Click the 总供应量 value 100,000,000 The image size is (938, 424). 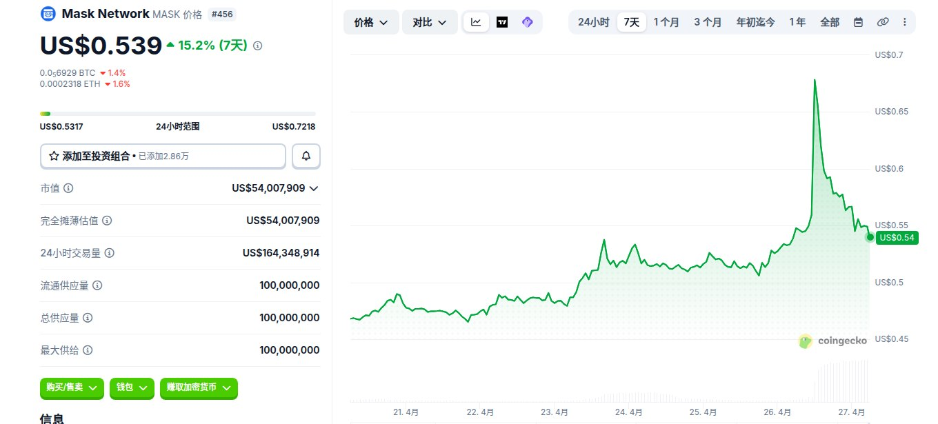pyautogui.click(x=290, y=318)
